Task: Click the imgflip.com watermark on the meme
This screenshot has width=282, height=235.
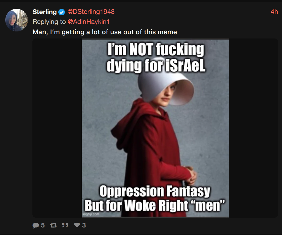Action: pos(91,214)
